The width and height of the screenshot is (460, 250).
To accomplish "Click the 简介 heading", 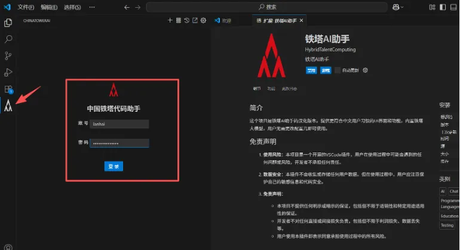I will click(x=256, y=108).
